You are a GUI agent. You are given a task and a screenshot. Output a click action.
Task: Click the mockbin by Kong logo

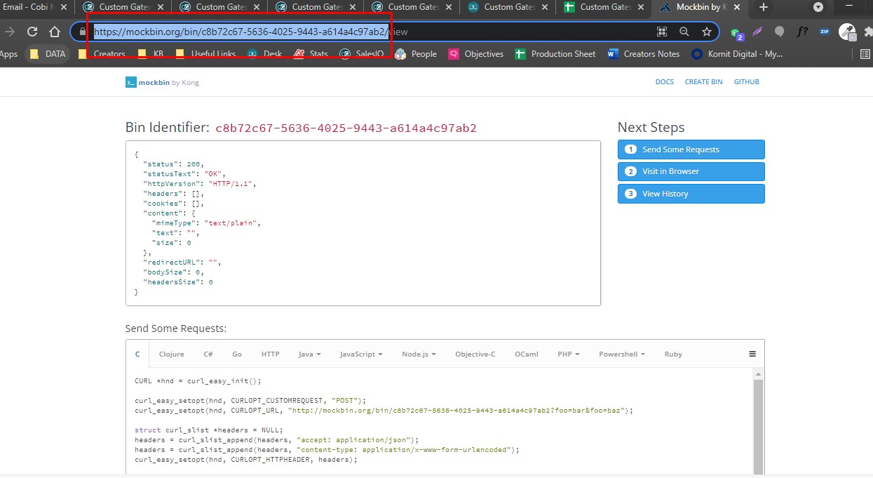pos(162,82)
